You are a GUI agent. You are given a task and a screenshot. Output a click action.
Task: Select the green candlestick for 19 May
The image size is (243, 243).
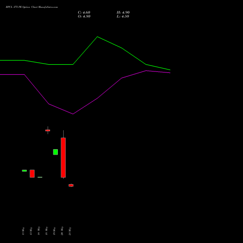point(55,152)
